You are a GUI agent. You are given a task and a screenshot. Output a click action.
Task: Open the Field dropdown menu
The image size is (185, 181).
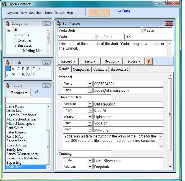(x=90, y=61)
